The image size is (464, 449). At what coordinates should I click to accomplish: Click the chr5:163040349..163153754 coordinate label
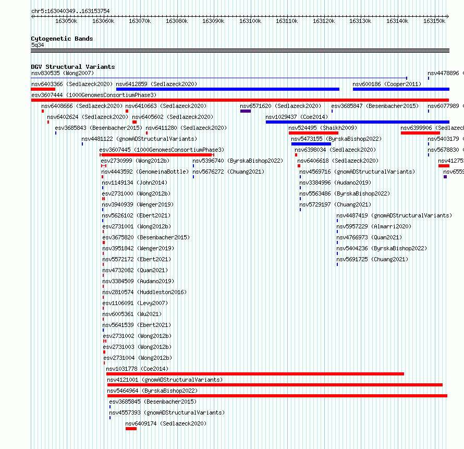click(x=70, y=11)
